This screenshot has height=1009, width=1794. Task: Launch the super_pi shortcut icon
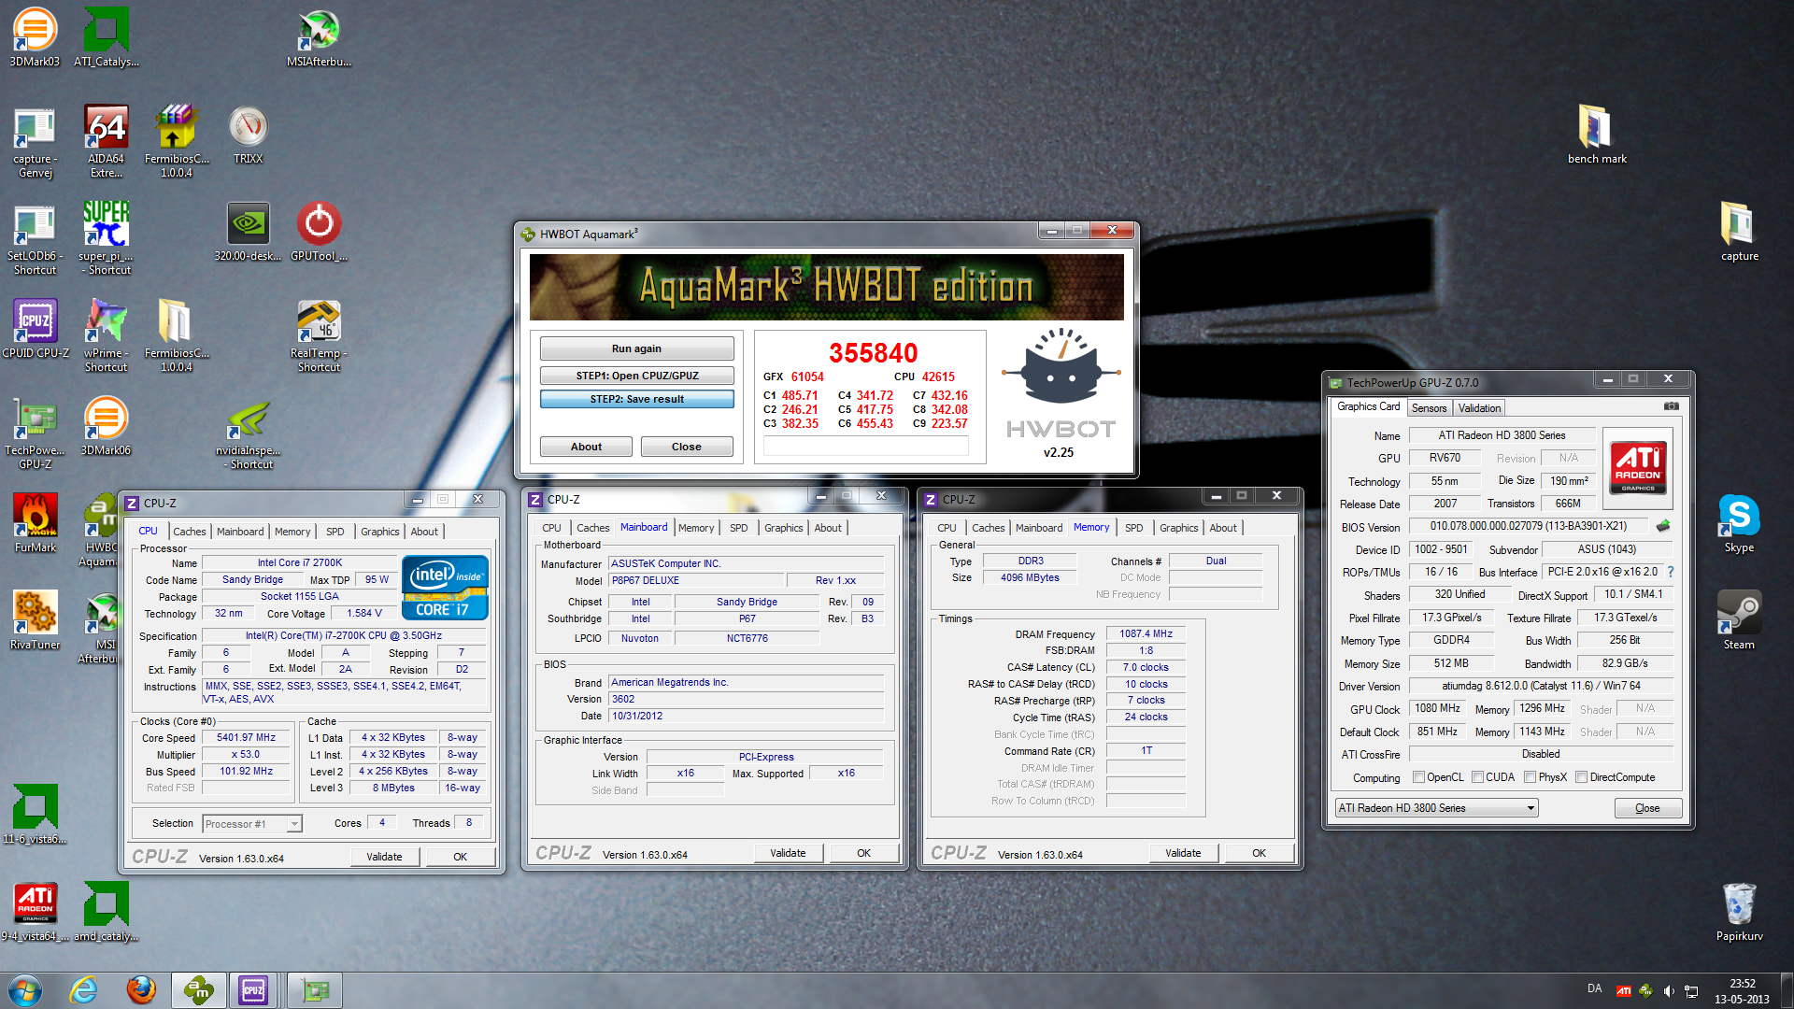coord(107,238)
